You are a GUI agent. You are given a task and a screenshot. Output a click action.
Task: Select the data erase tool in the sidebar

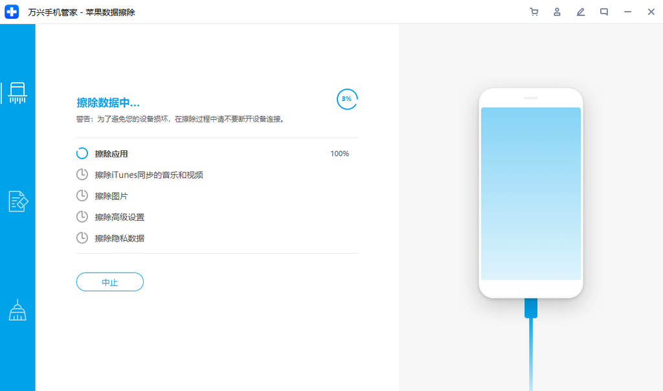(17, 93)
